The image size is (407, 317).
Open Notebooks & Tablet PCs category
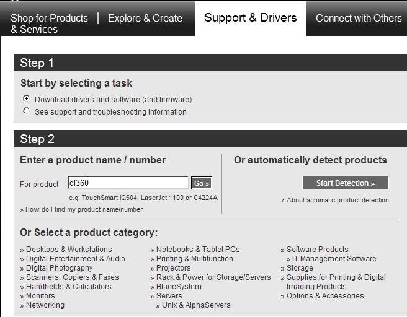tap(198, 249)
